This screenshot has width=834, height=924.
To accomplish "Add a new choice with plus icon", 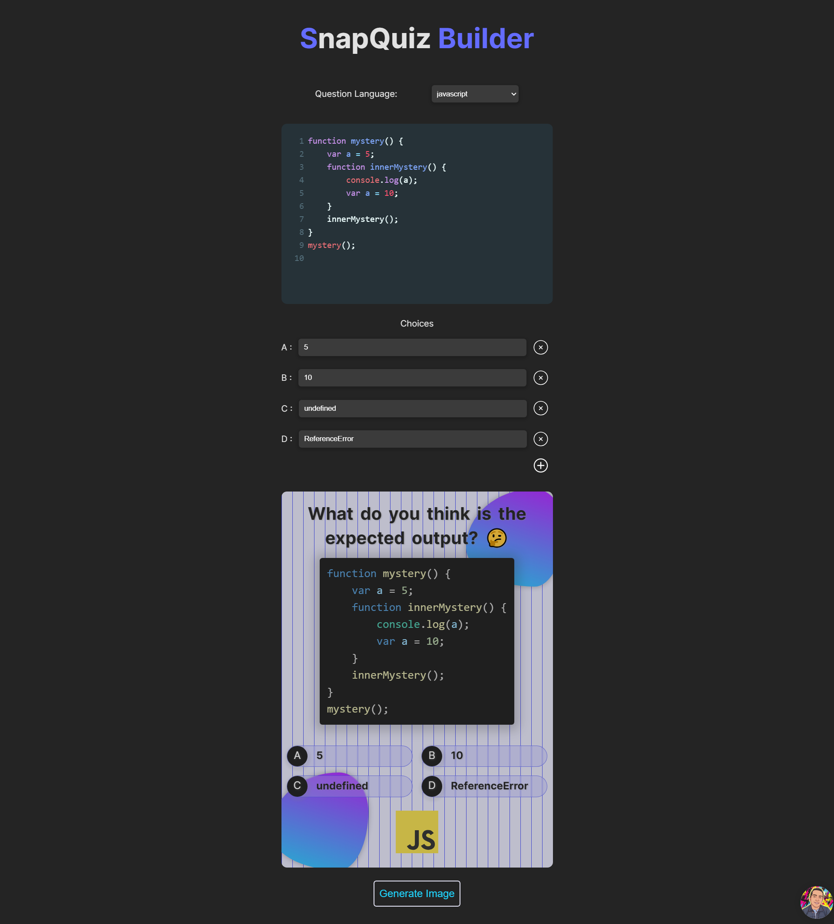I will coord(540,465).
